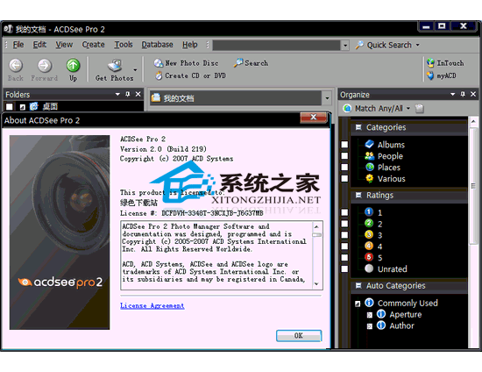Click OK in About dialog
Image resolution: width=482 pixels, height=372 pixels.
click(299, 336)
